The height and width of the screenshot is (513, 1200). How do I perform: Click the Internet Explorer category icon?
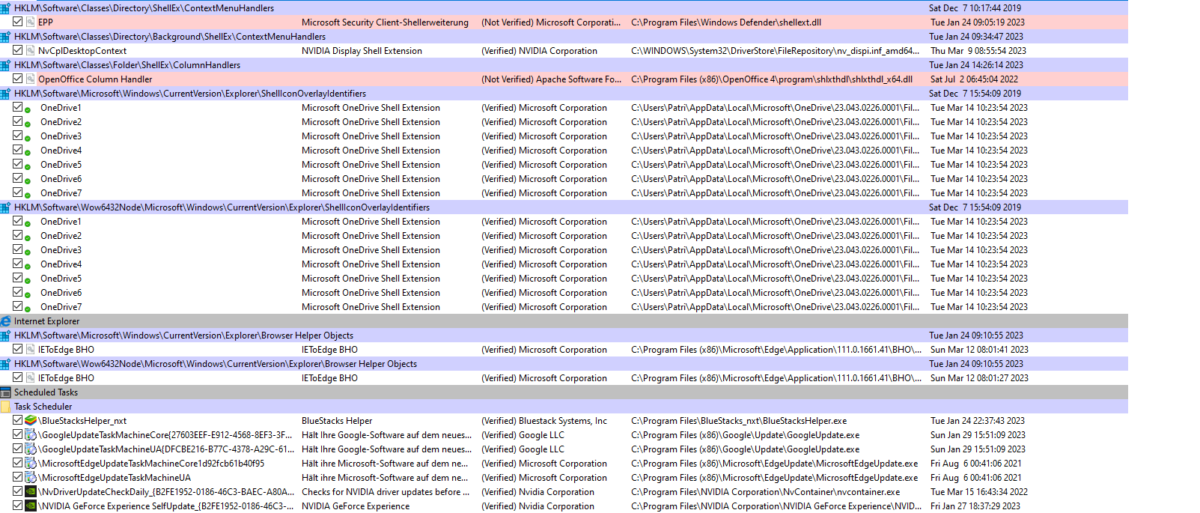(5, 321)
